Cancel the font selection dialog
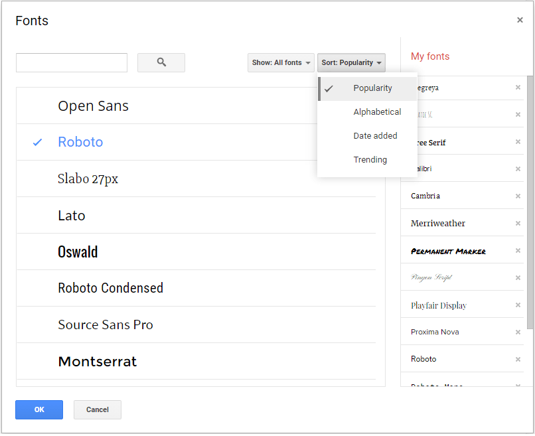 97,409
